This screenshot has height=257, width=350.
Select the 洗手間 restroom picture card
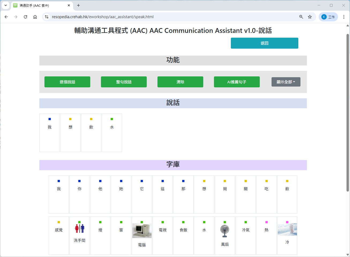tap(80, 235)
